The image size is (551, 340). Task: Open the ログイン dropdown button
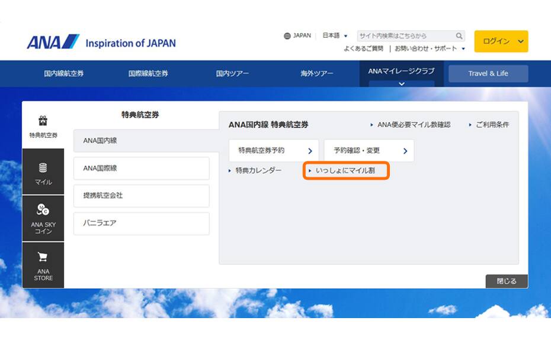[x=501, y=41]
